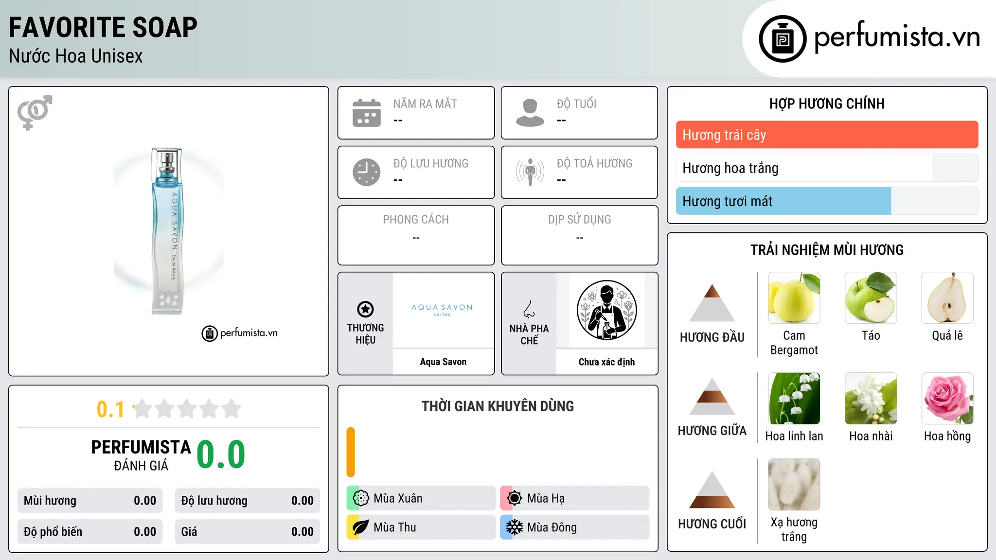Click the HƯƠNG ĐẦU label
Image resolution: width=996 pixels, height=560 pixels.
712,337
